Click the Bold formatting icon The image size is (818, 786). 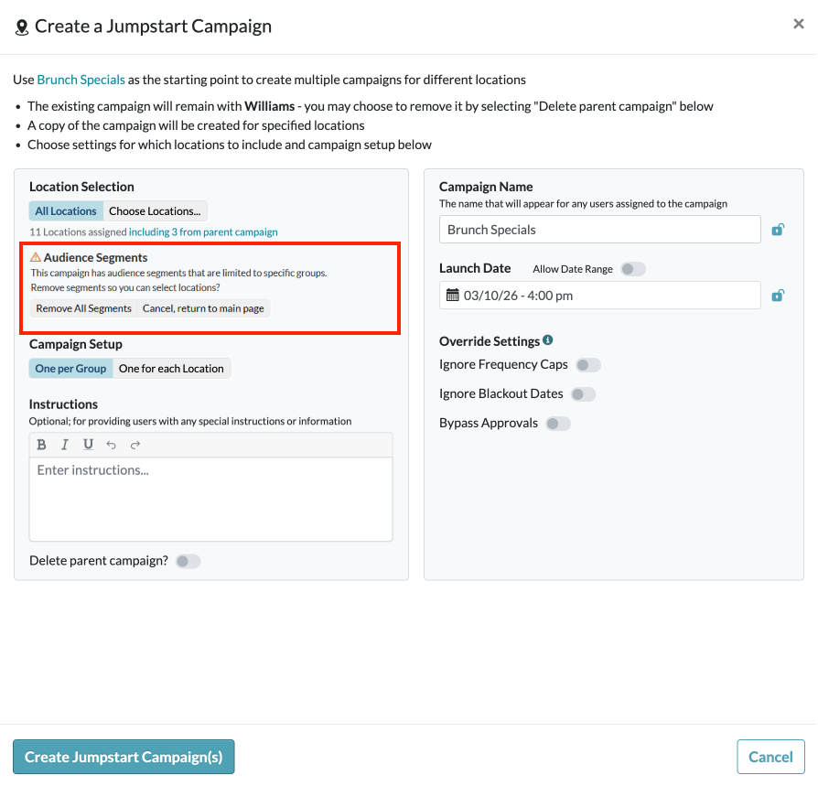tap(42, 445)
